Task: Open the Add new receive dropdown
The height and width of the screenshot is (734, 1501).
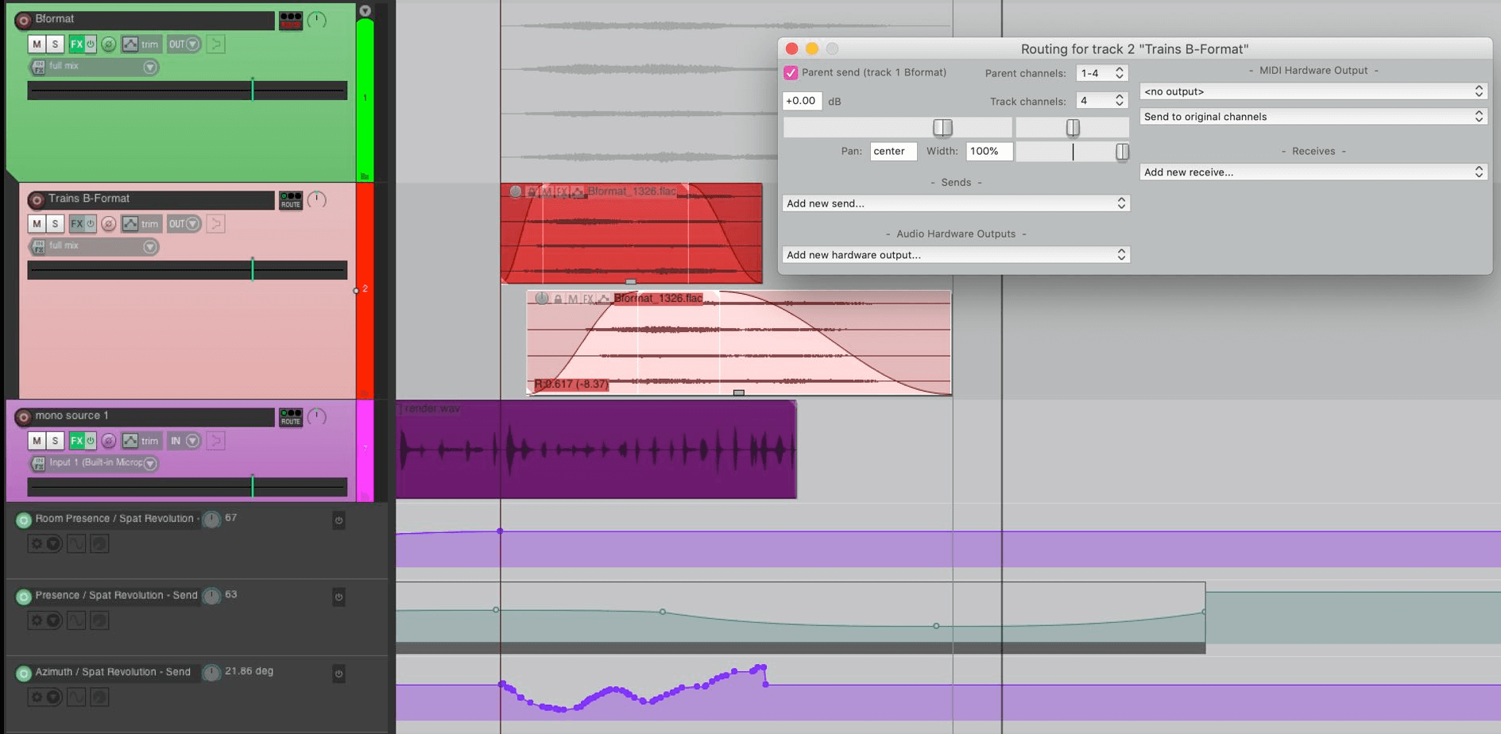Action: 1313,172
